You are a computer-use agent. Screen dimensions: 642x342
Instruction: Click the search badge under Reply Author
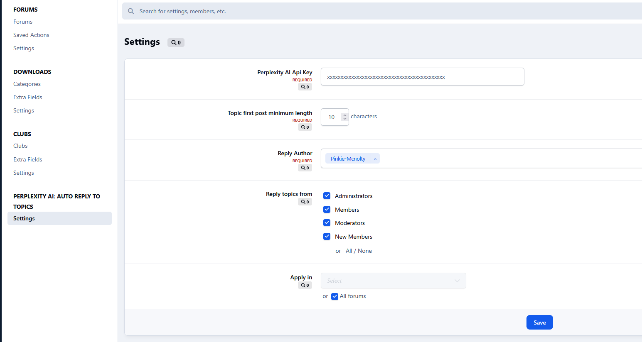[x=305, y=168]
